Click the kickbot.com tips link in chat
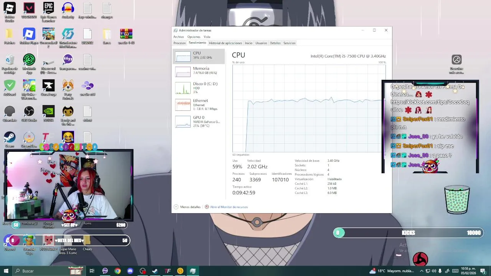Image resolution: width=491 pixels, height=276 pixels. pos(430,106)
